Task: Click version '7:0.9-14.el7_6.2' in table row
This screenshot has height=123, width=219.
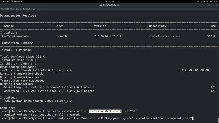Action: click(108, 36)
